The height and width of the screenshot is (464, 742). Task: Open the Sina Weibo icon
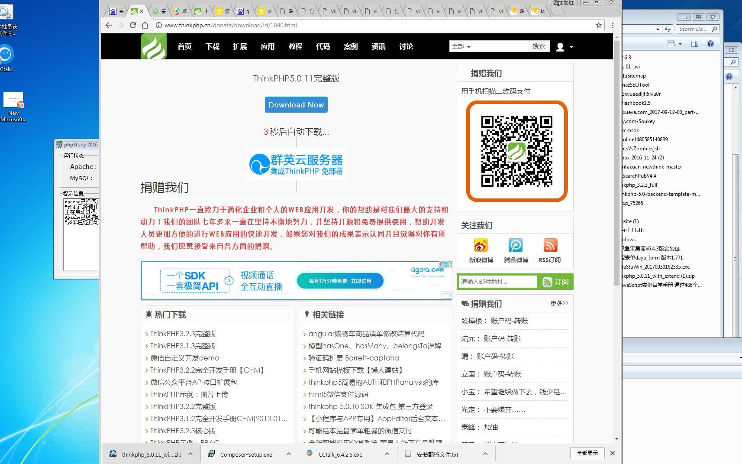coord(481,246)
